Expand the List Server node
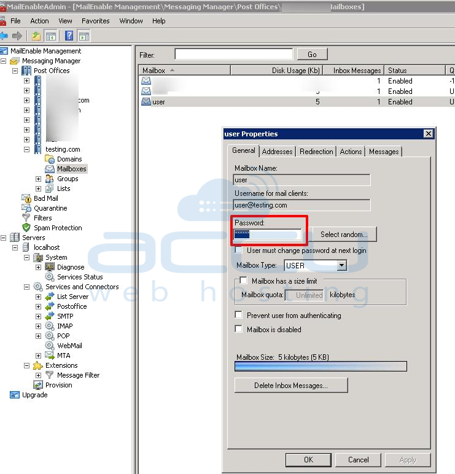The width and height of the screenshot is (455, 474). [39, 297]
